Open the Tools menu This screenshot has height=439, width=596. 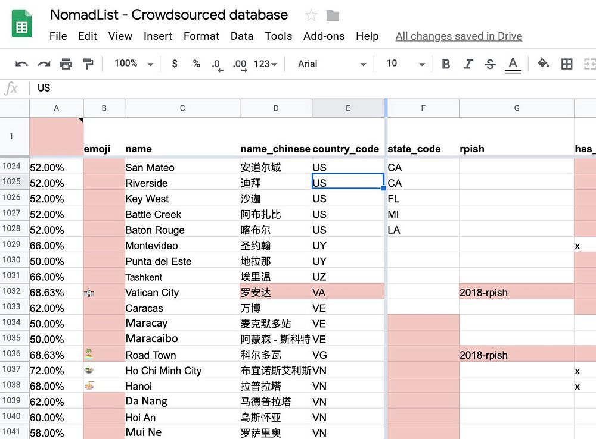coord(278,36)
